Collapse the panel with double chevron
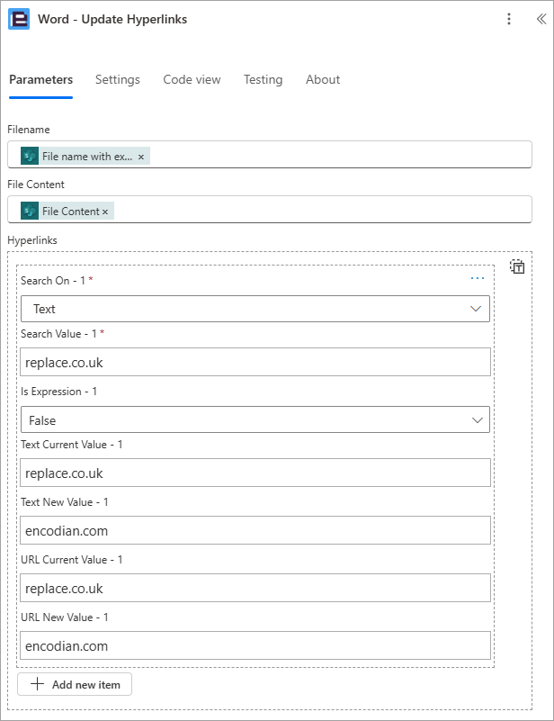The height and width of the screenshot is (721, 554). (541, 19)
